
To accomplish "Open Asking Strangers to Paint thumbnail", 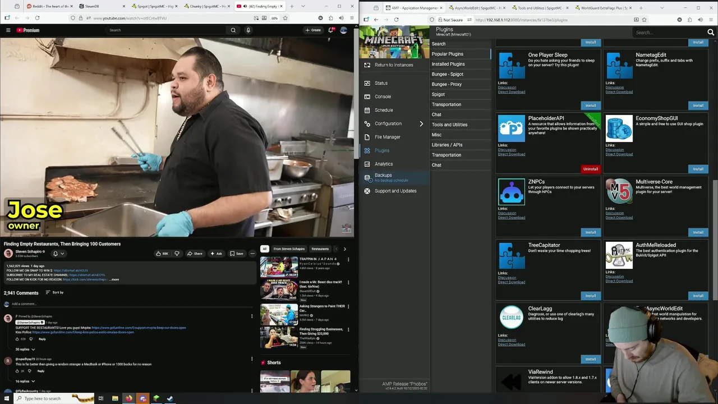I will coord(279,314).
